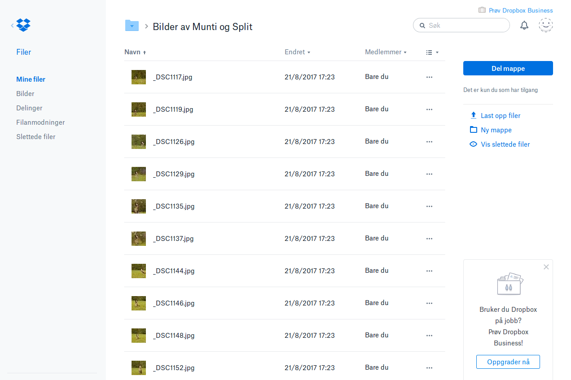Click the new folder icon
This screenshot has width=571, height=380.
(x=473, y=130)
